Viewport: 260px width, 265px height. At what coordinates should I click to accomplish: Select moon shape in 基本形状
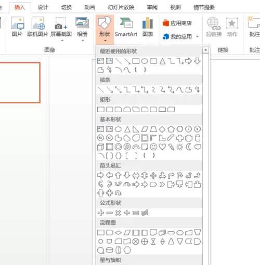[x=189, y=147]
